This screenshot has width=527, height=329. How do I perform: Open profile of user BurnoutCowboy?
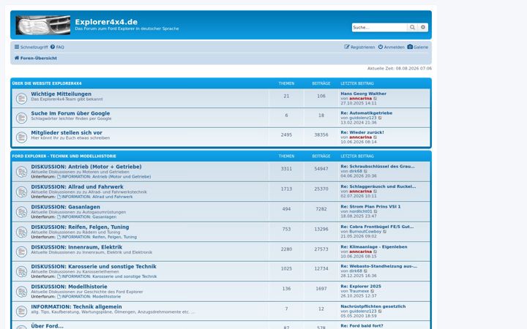pos(365,232)
